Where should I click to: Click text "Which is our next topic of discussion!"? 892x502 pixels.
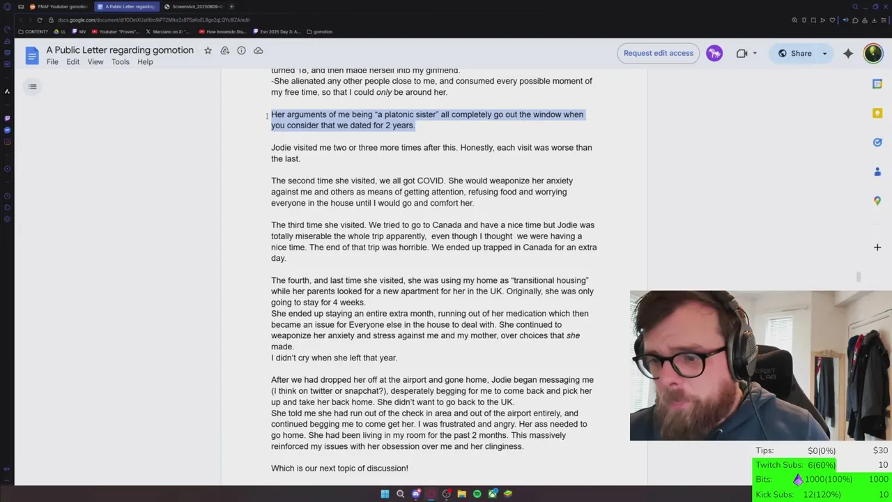coord(339,469)
